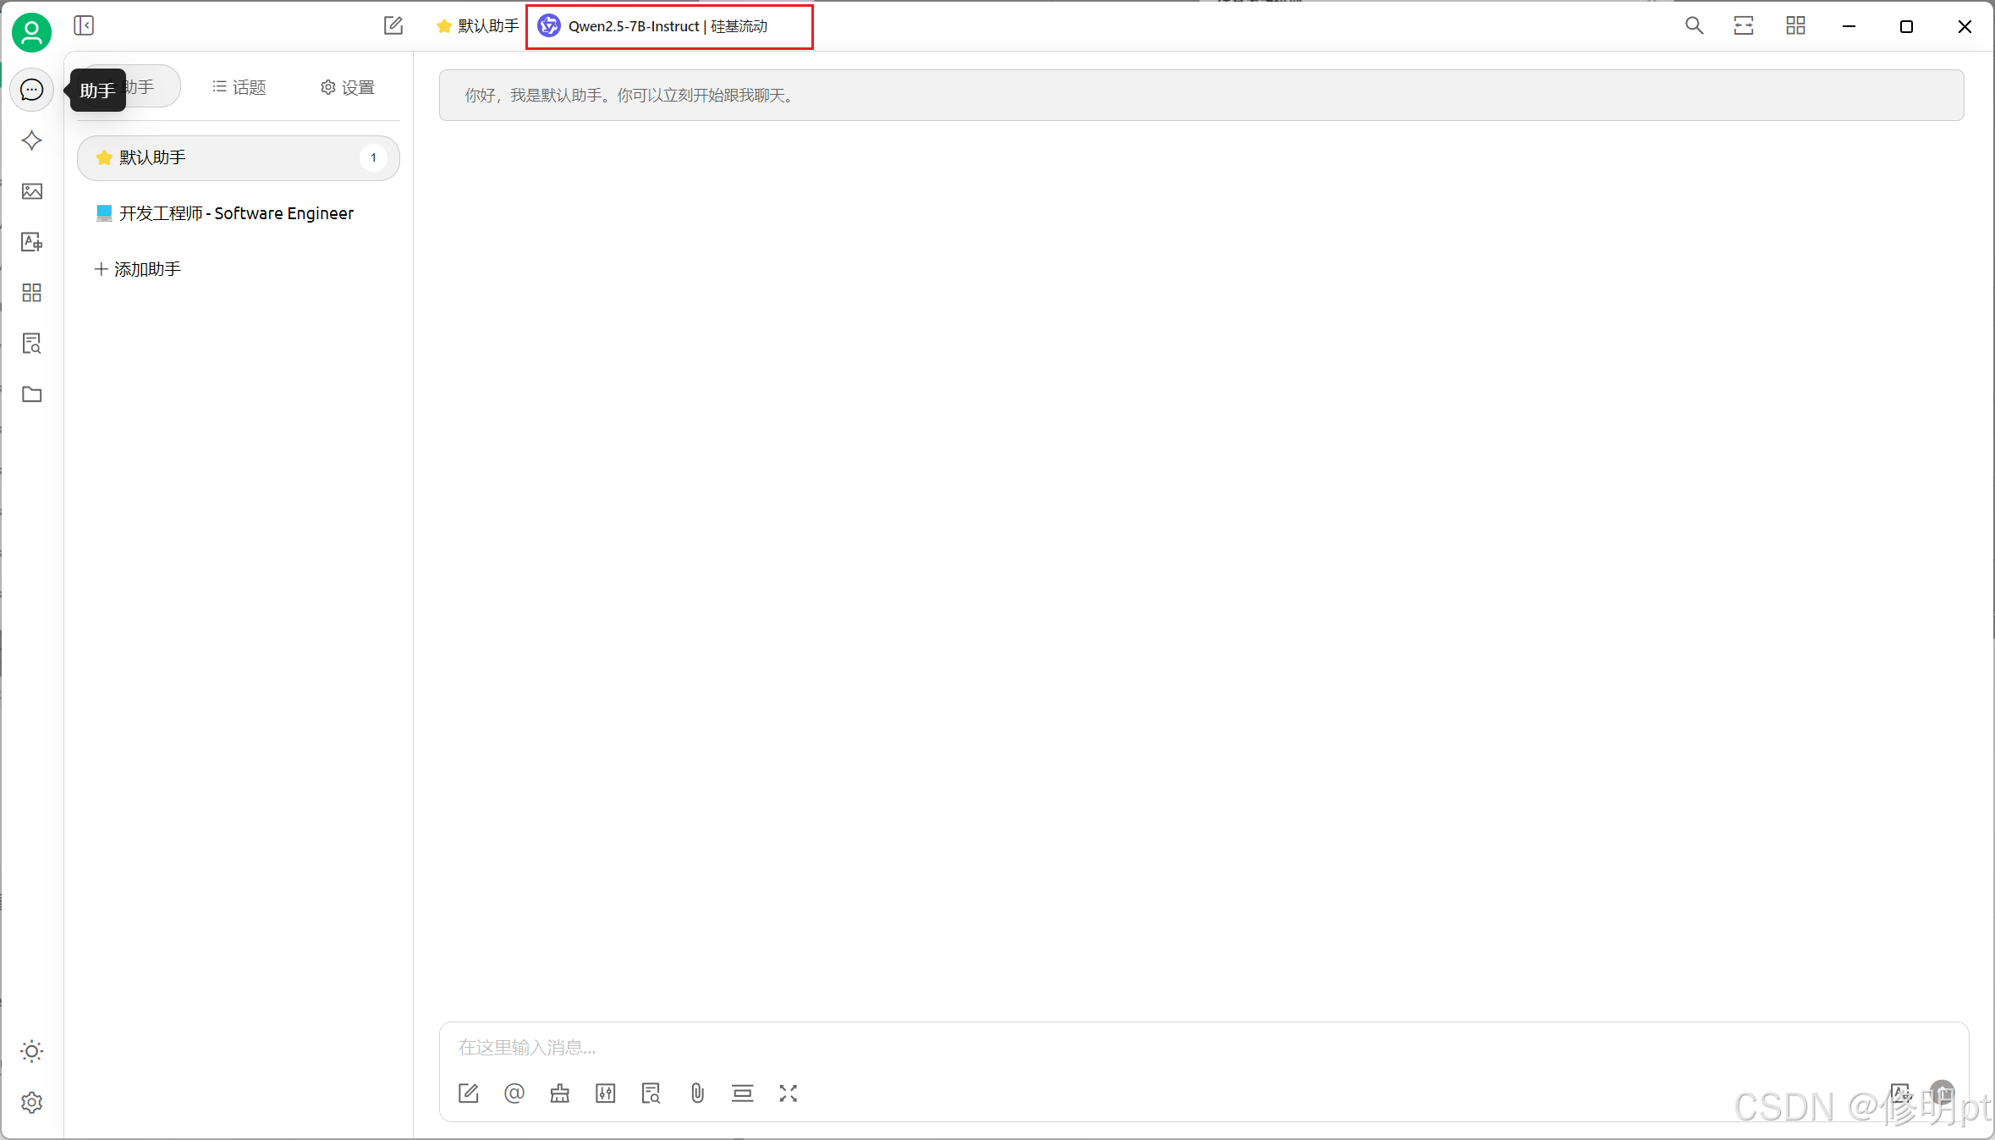This screenshot has height=1140, width=1995.
Task: Switch to the 话题 tab
Action: coord(239,87)
